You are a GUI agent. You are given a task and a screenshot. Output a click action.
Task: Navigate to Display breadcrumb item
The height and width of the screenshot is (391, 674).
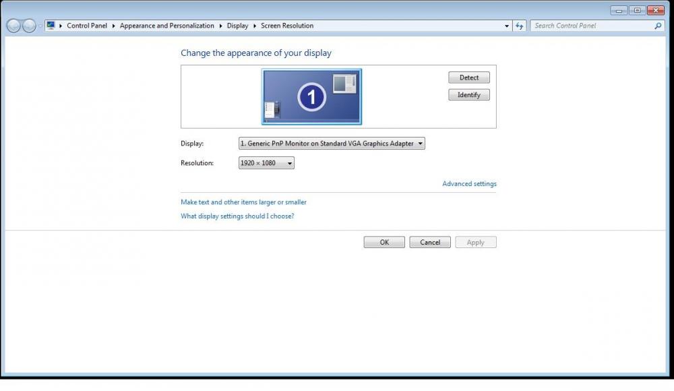point(237,26)
